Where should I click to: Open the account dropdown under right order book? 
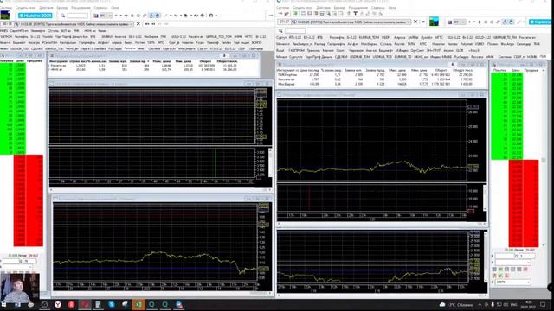coord(513,263)
